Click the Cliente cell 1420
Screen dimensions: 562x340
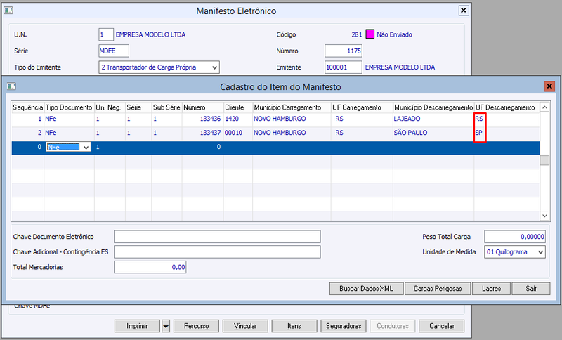(238, 119)
